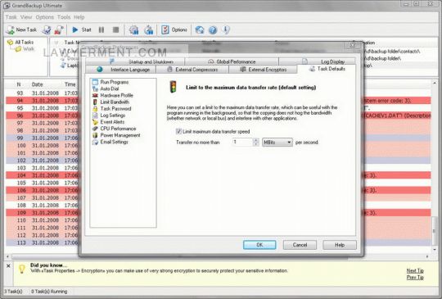Open the Task menu

11,17
